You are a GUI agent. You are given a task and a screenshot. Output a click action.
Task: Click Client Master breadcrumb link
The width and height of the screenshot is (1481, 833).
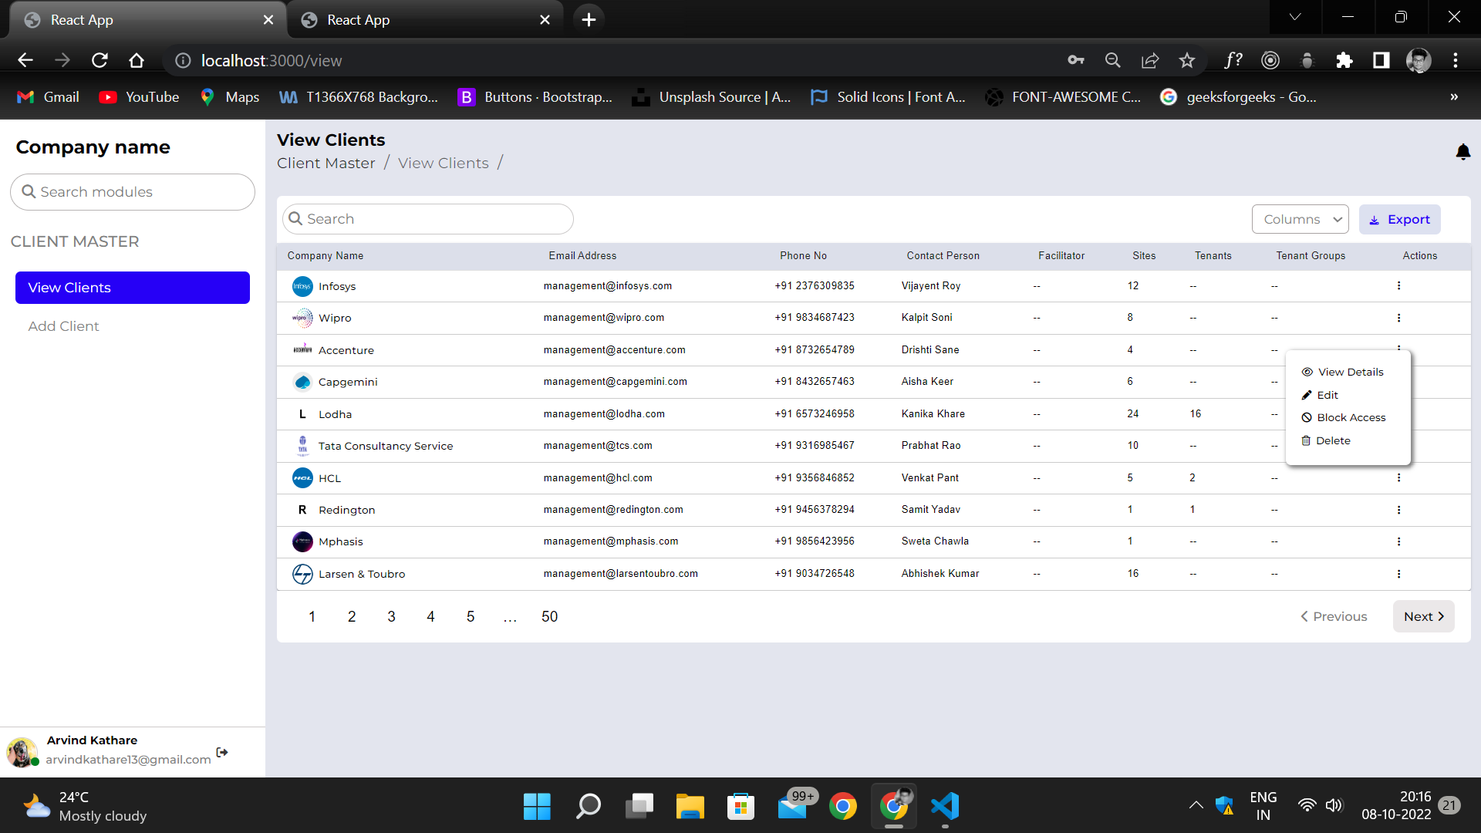tap(326, 164)
